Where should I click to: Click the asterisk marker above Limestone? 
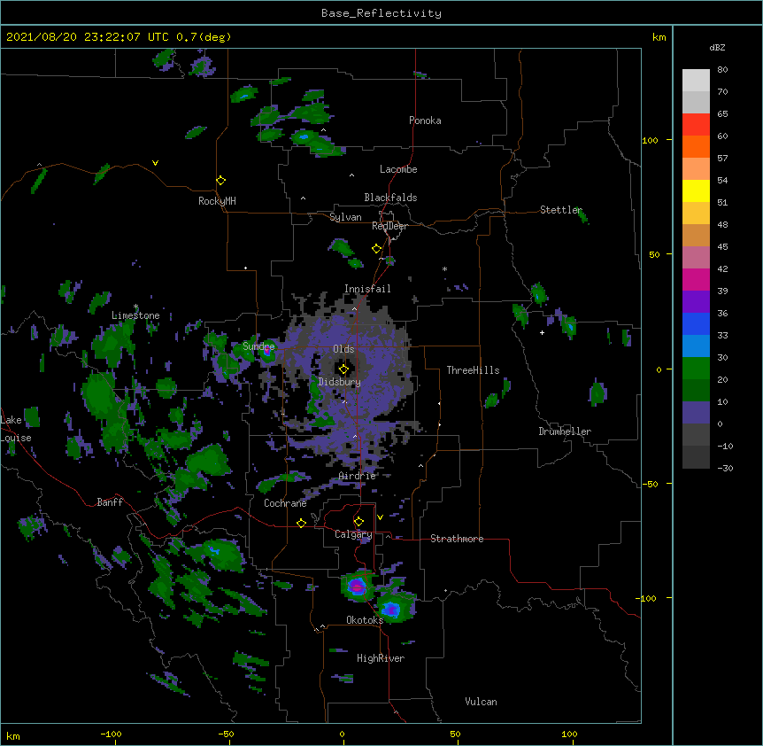tap(136, 307)
